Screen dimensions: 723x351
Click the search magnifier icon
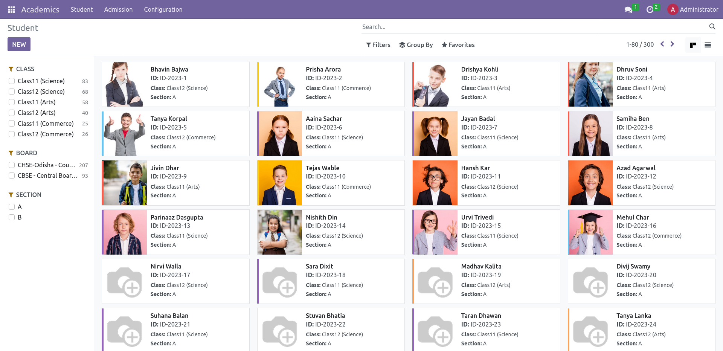point(712,27)
